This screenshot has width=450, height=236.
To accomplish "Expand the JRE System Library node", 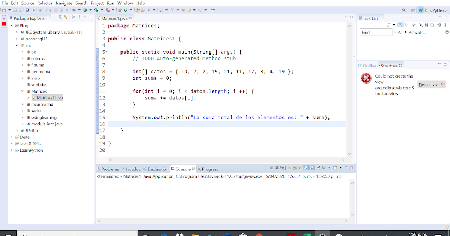I will [x=17, y=32].
